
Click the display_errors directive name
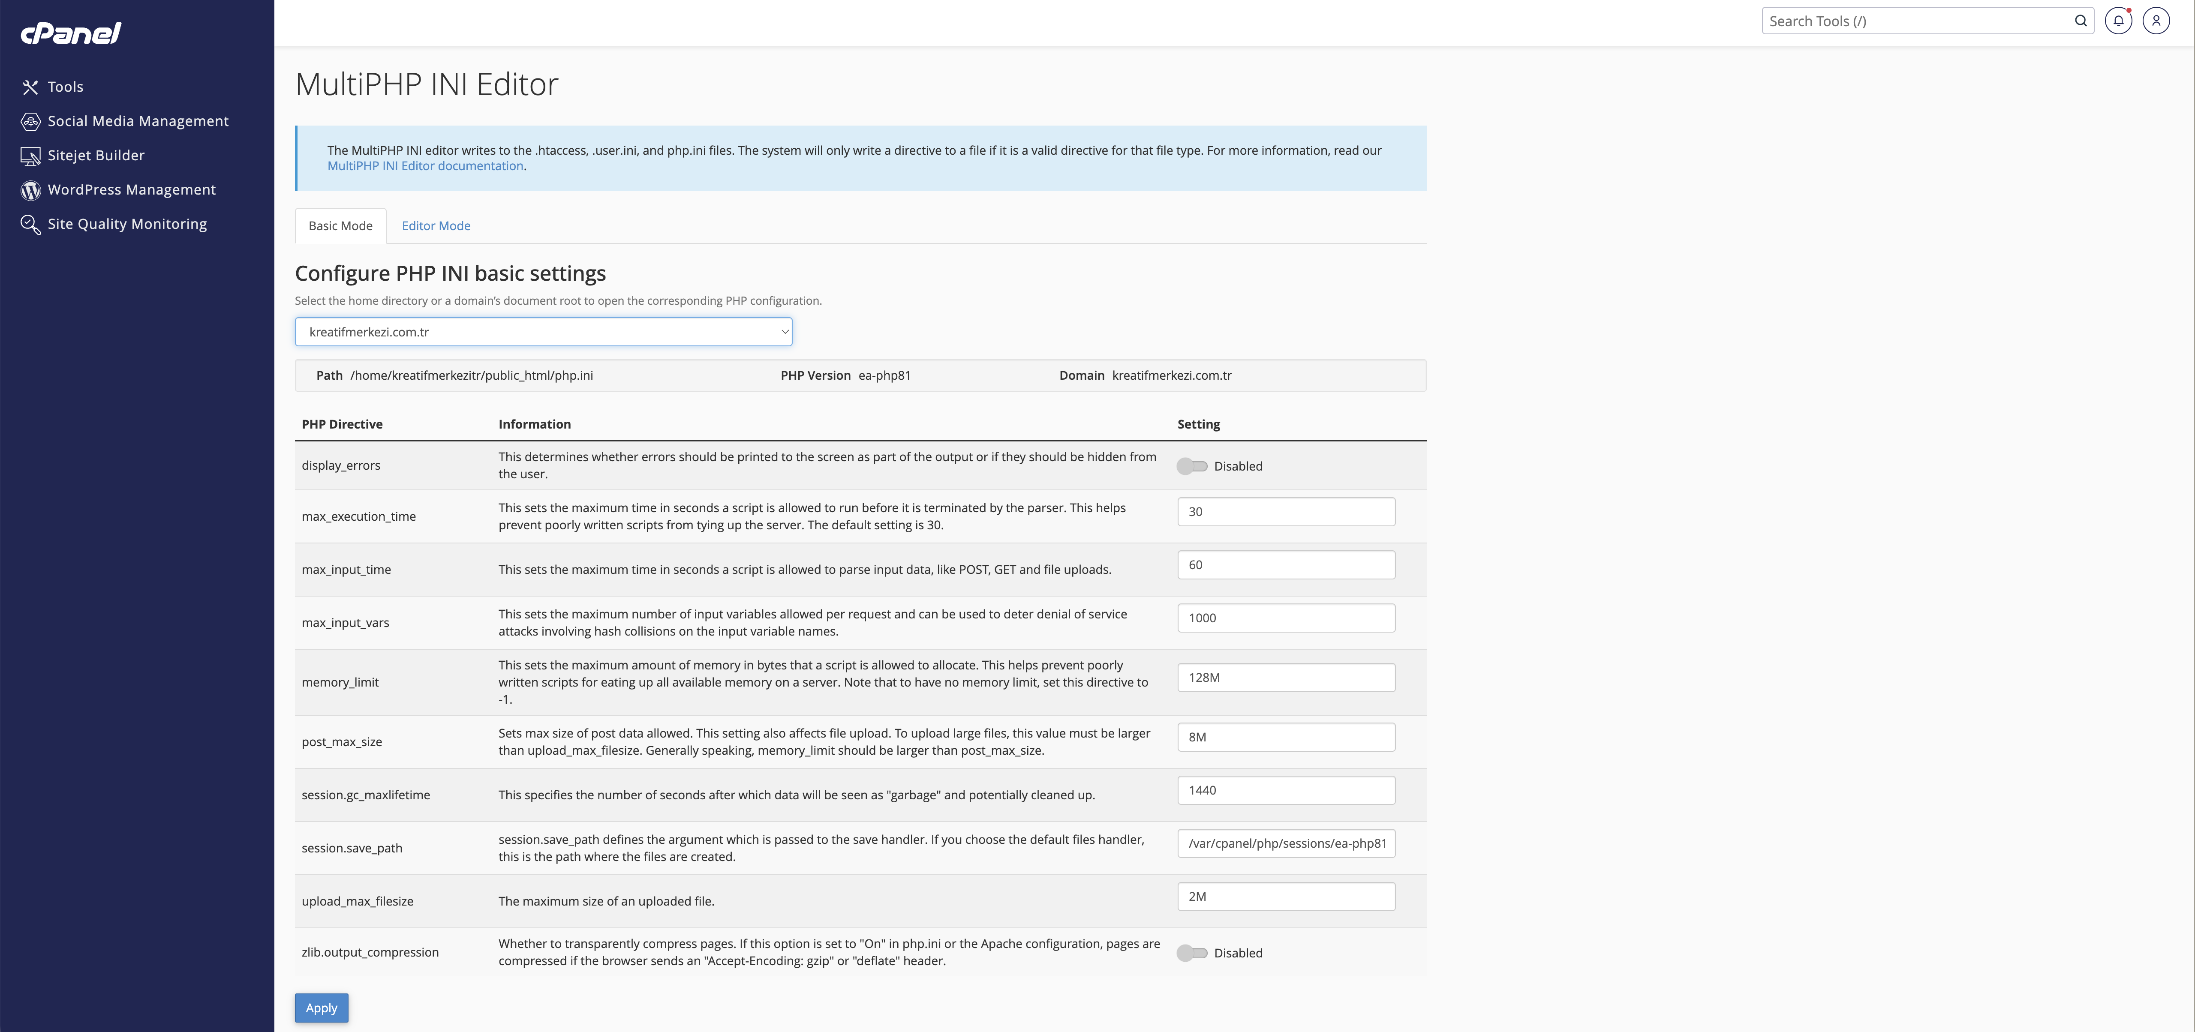tap(341, 466)
